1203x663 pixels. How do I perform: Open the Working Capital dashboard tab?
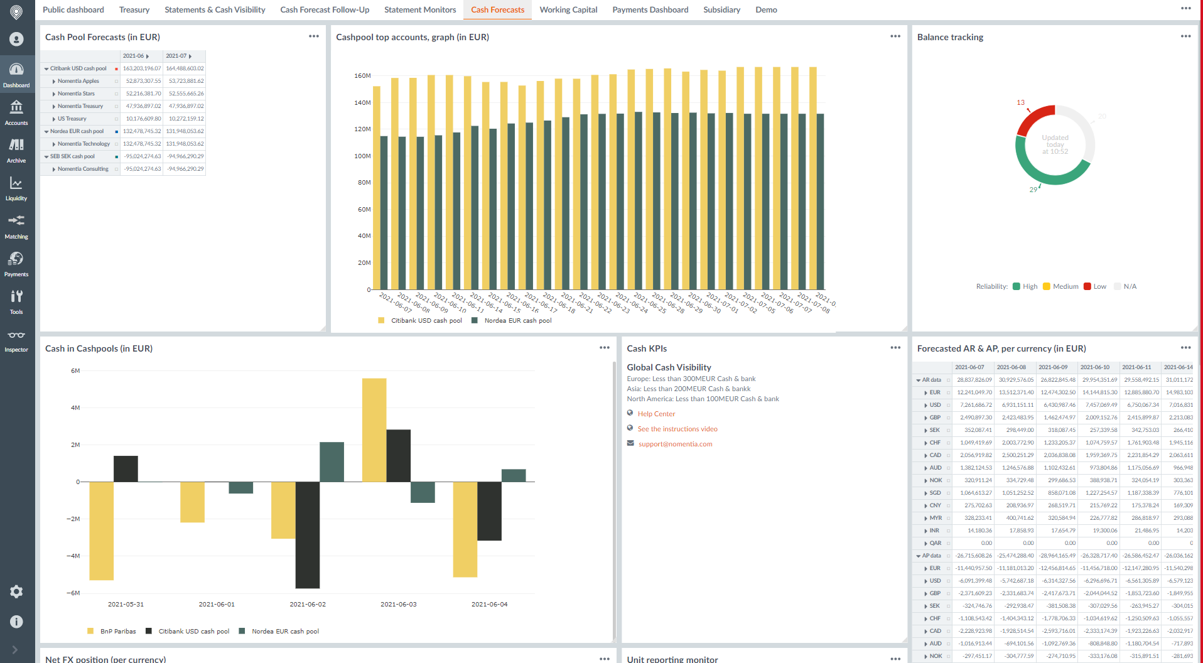click(568, 9)
